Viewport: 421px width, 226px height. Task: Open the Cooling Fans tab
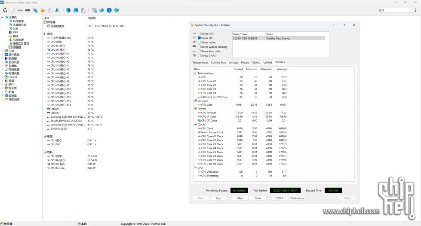click(x=218, y=62)
